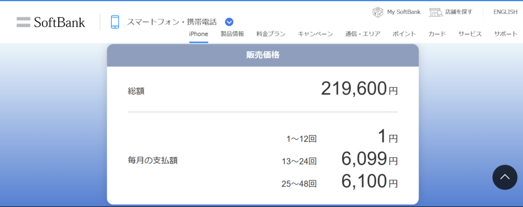Select the キャンペーン menu item
The height and width of the screenshot is (207, 523).
[x=315, y=34]
